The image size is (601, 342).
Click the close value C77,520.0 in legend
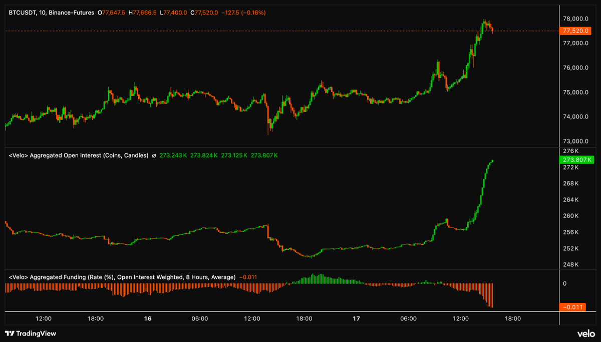coord(204,12)
